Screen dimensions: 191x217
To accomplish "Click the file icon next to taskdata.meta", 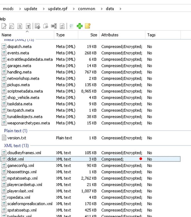I will [x=4, y=104].
